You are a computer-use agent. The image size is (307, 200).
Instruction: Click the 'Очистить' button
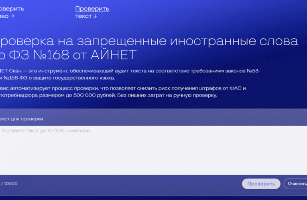click(x=296, y=184)
